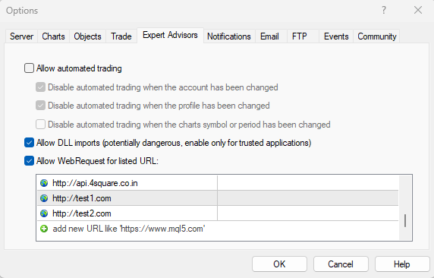Viewport: 434px width, 278px height.
Task: Click add new URL entry field
Action: (x=218, y=229)
